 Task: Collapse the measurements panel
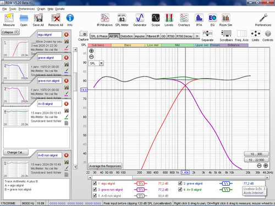pos(10,32)
